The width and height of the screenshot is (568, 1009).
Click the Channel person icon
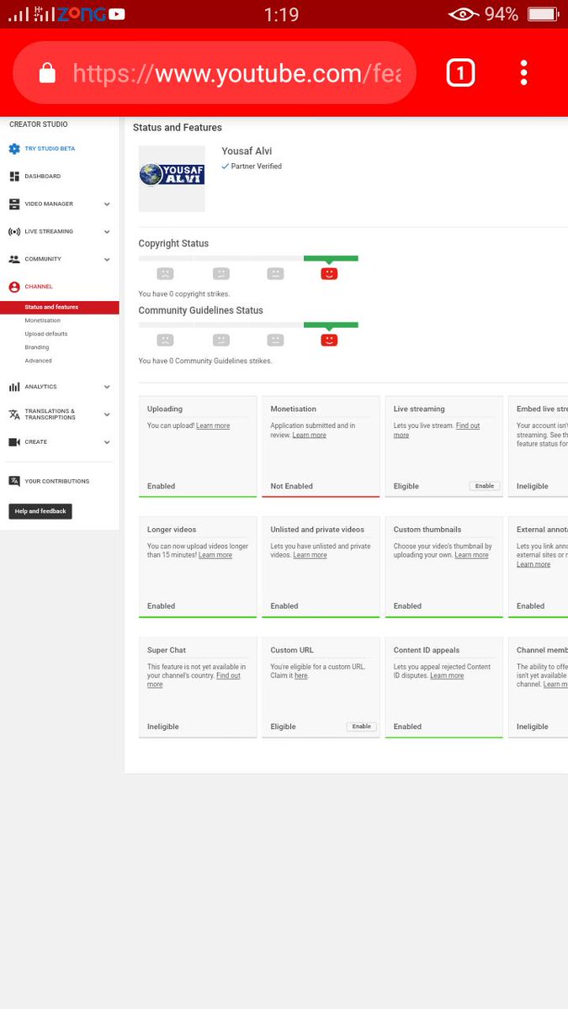tap(14, 287)
